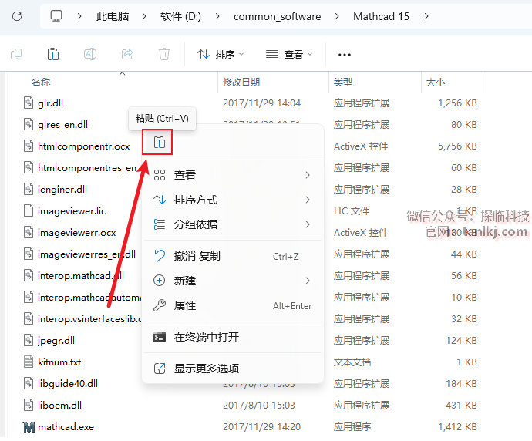The width and height of the screenshot is (532, 441).
Task: Open the three-dot more options menu
Action: point(345,54)
